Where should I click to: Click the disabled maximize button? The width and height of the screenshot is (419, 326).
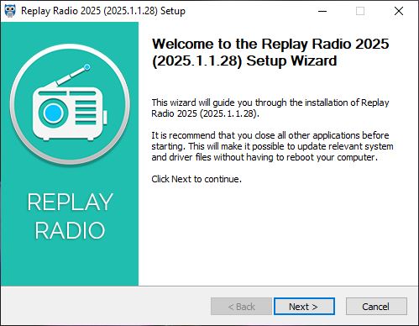[x=360, y=11]
